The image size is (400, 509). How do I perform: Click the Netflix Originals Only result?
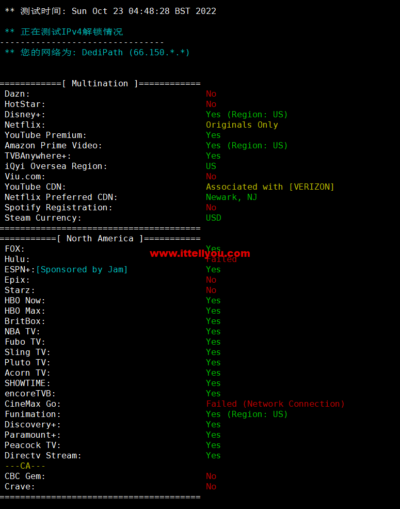(x=242, y=125)
